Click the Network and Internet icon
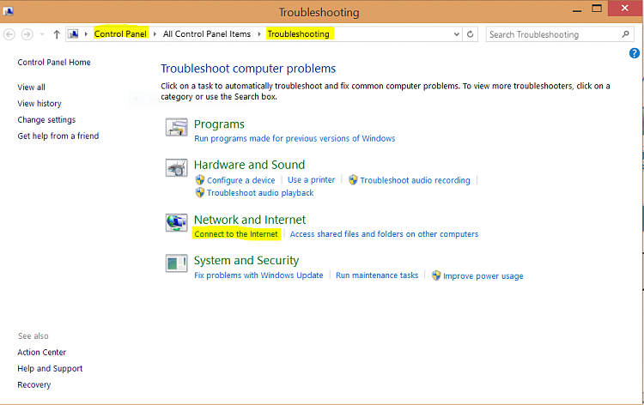 click(x=177, y=222)
